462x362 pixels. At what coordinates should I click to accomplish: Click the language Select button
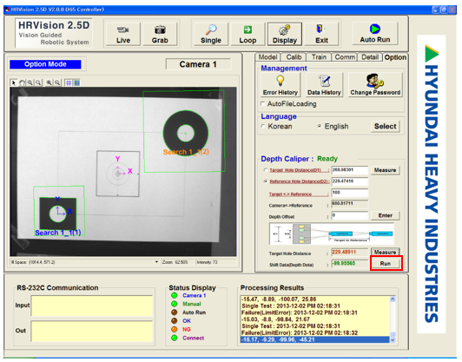point(385,127)
